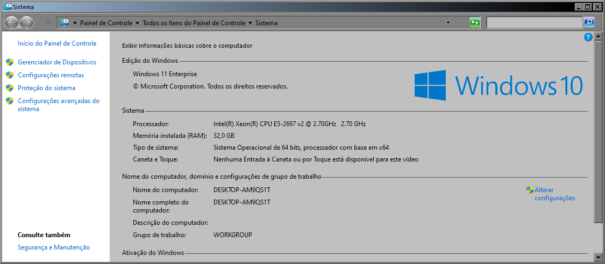Minimize the Sistema window
The width and height of the screenshot is (605, 264).
(578, 6)
